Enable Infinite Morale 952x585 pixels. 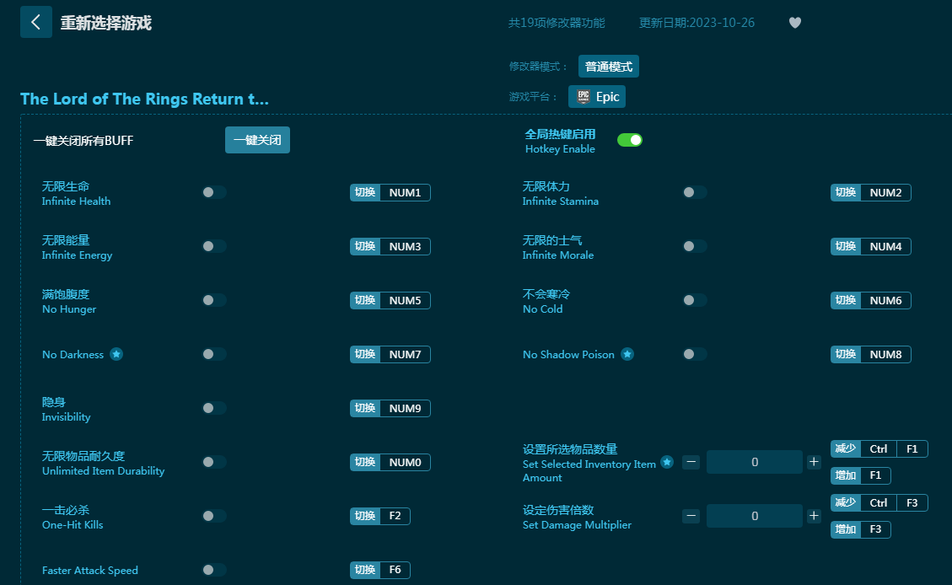coord(695,246)
